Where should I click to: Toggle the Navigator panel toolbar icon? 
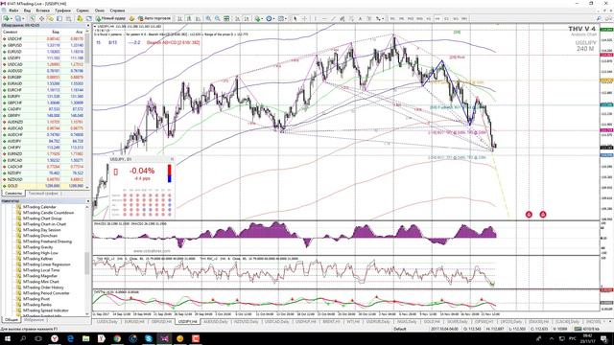coord(50,18)
